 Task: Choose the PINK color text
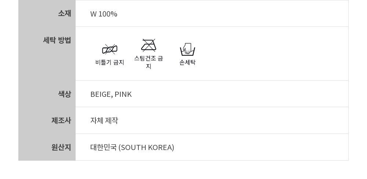tap(123, 94)
